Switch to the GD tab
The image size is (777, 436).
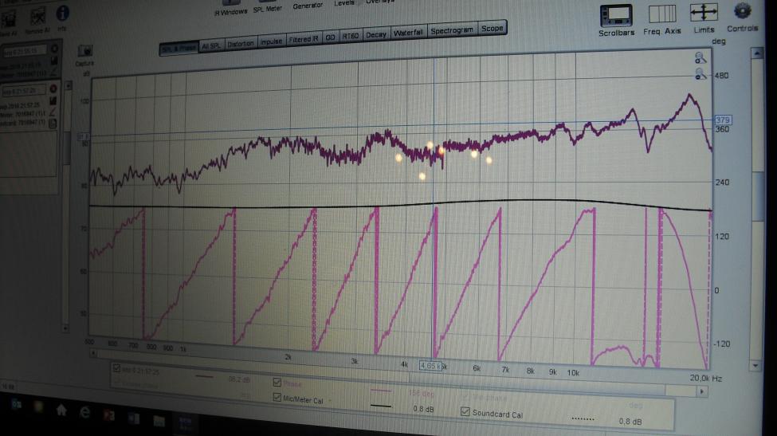[330, 37]
